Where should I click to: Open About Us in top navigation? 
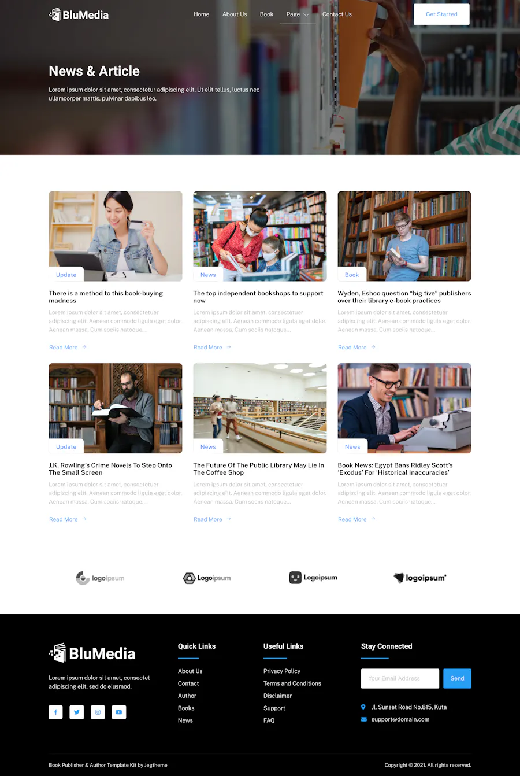coord(235,14)
